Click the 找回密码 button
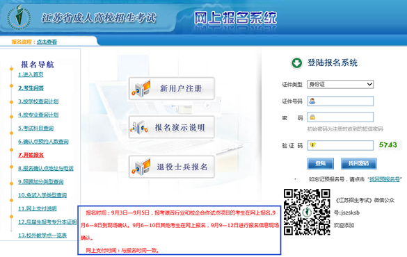 coord(358,163)
